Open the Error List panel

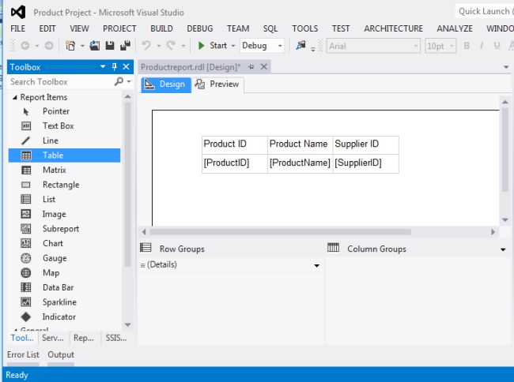click(23, 354)
